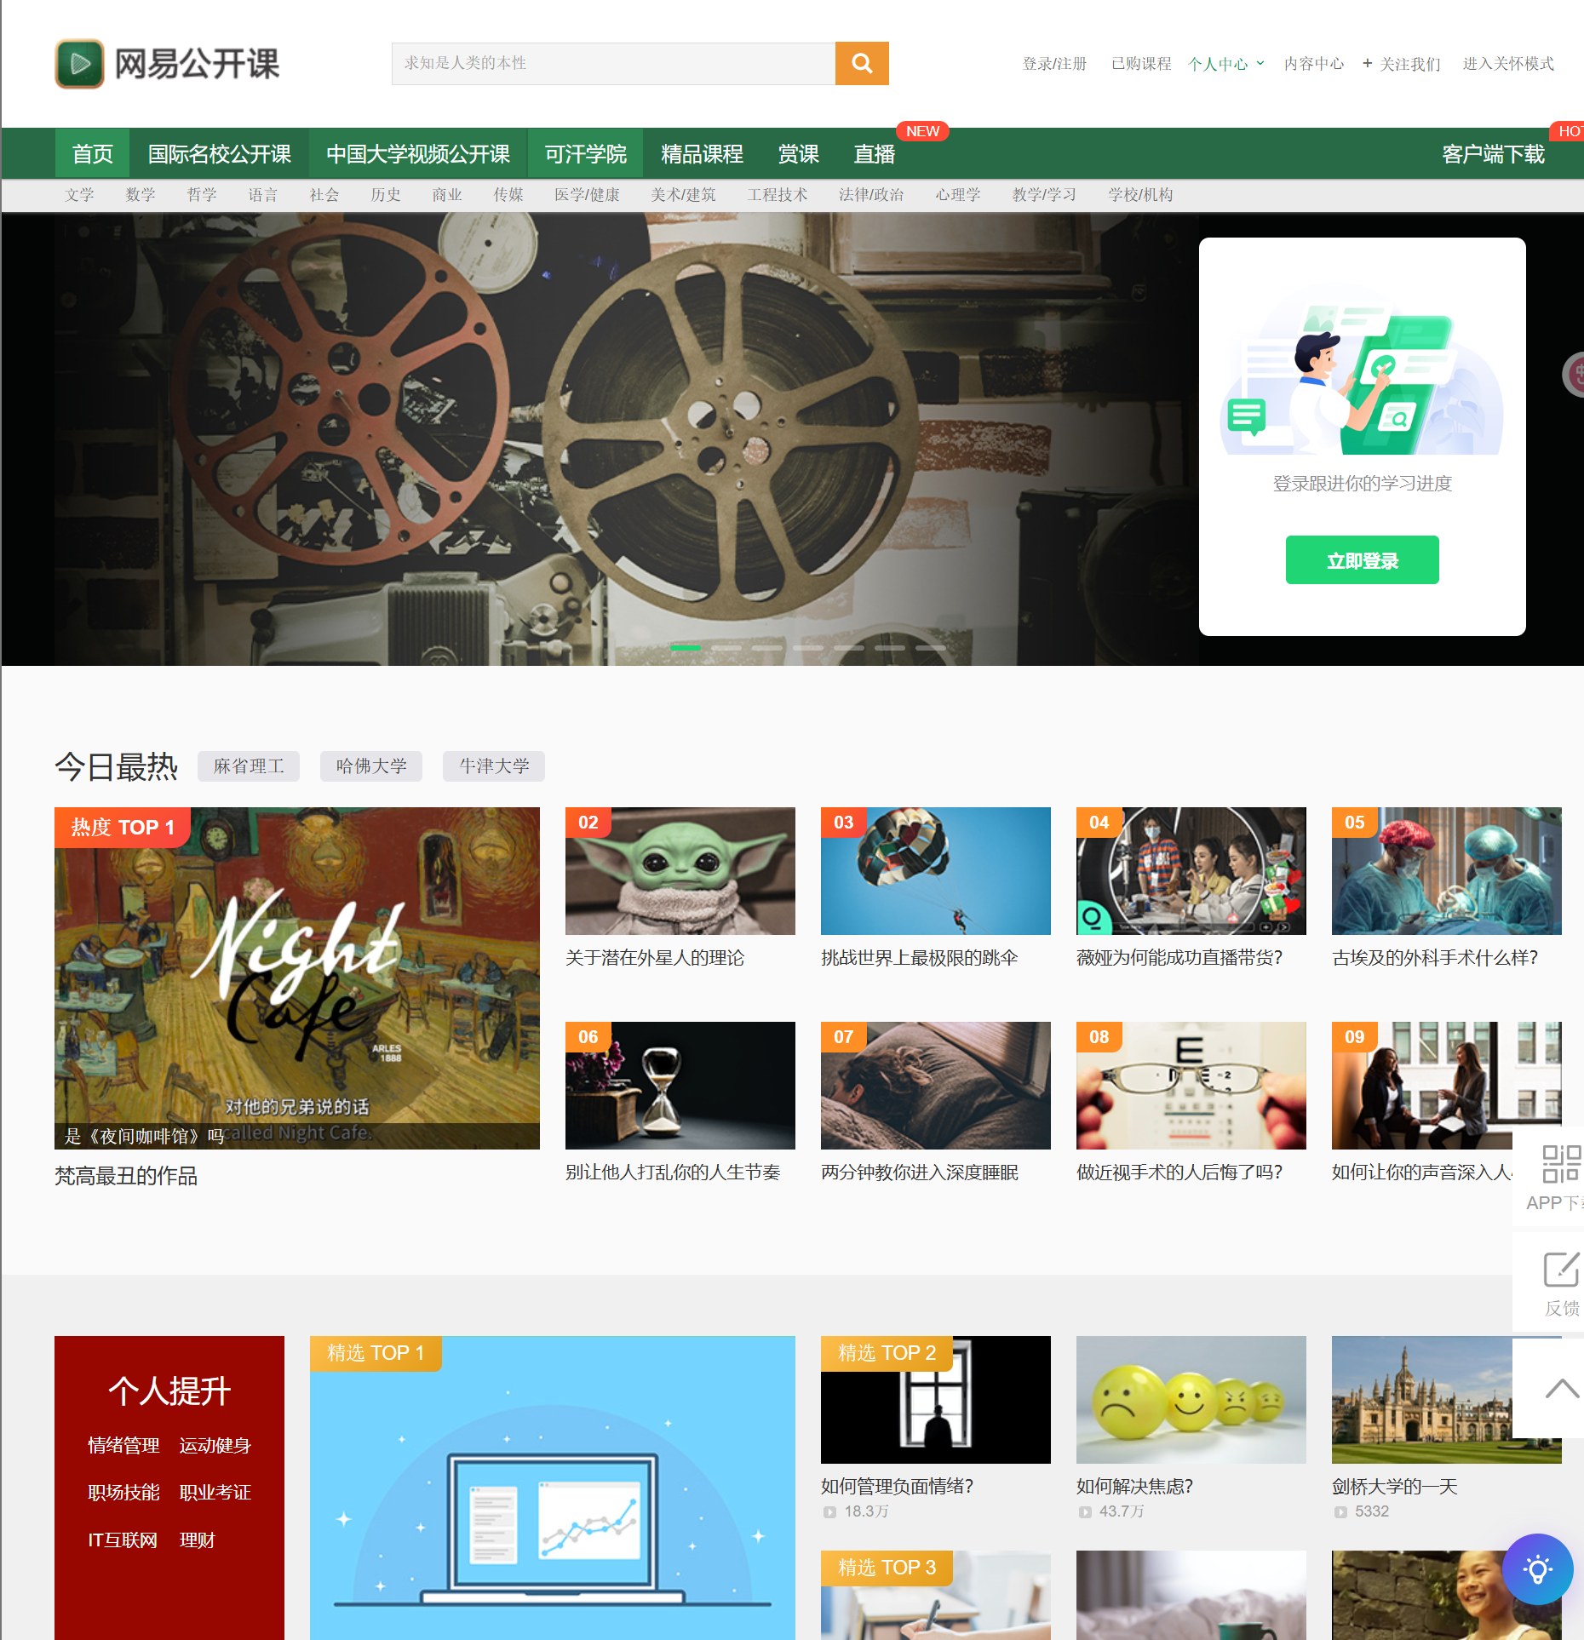
Task: Filter hot list by 牛津大学
Action: [x=494, y=766]
